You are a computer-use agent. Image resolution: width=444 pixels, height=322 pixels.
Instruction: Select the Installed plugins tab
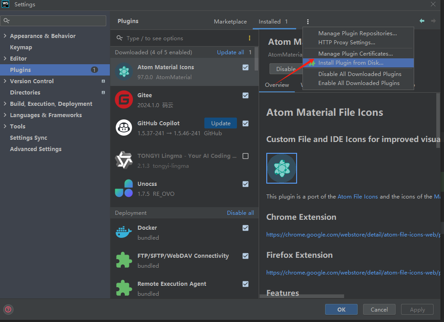pyautogui.click(x=273, y=22)
